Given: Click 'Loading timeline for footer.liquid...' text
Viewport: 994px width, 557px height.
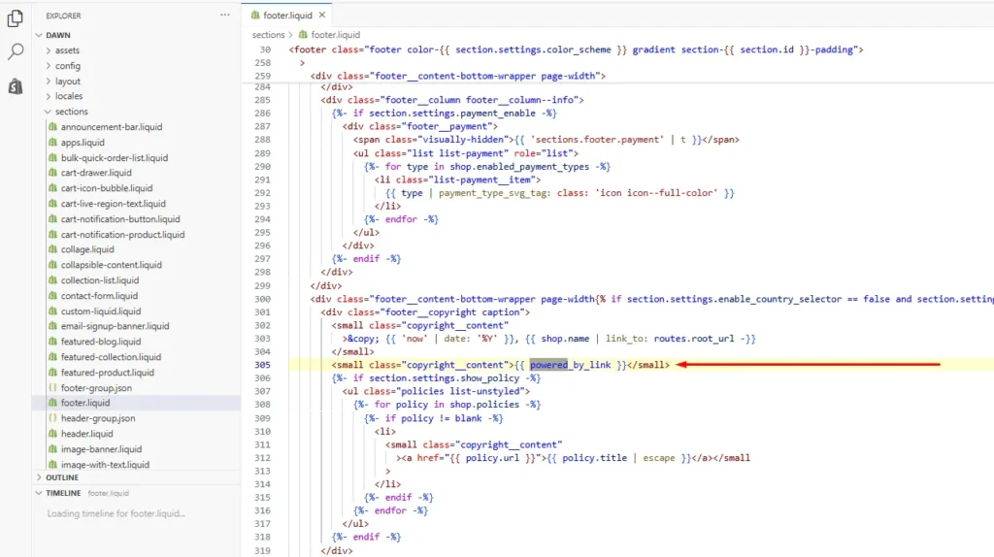Looking at the screenshot, I should (x=116, y=514).
